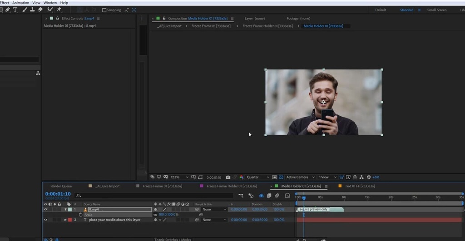Screen dimensions: 465x241
Task: Click the motion blur enable icon
Action: [277, 196]
